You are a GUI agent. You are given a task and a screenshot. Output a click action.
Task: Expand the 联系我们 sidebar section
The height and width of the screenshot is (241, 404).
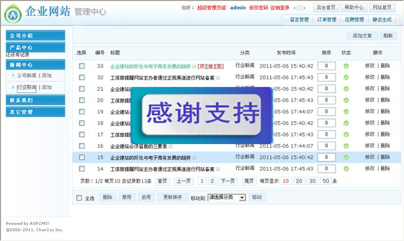[x=35, y=100]
